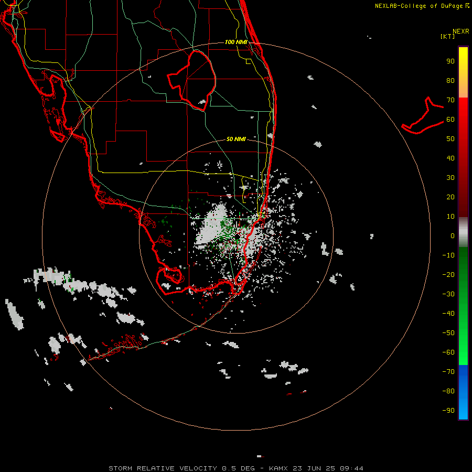
Task: Click the large gray echo west of Miami
Action: [213, 223]
